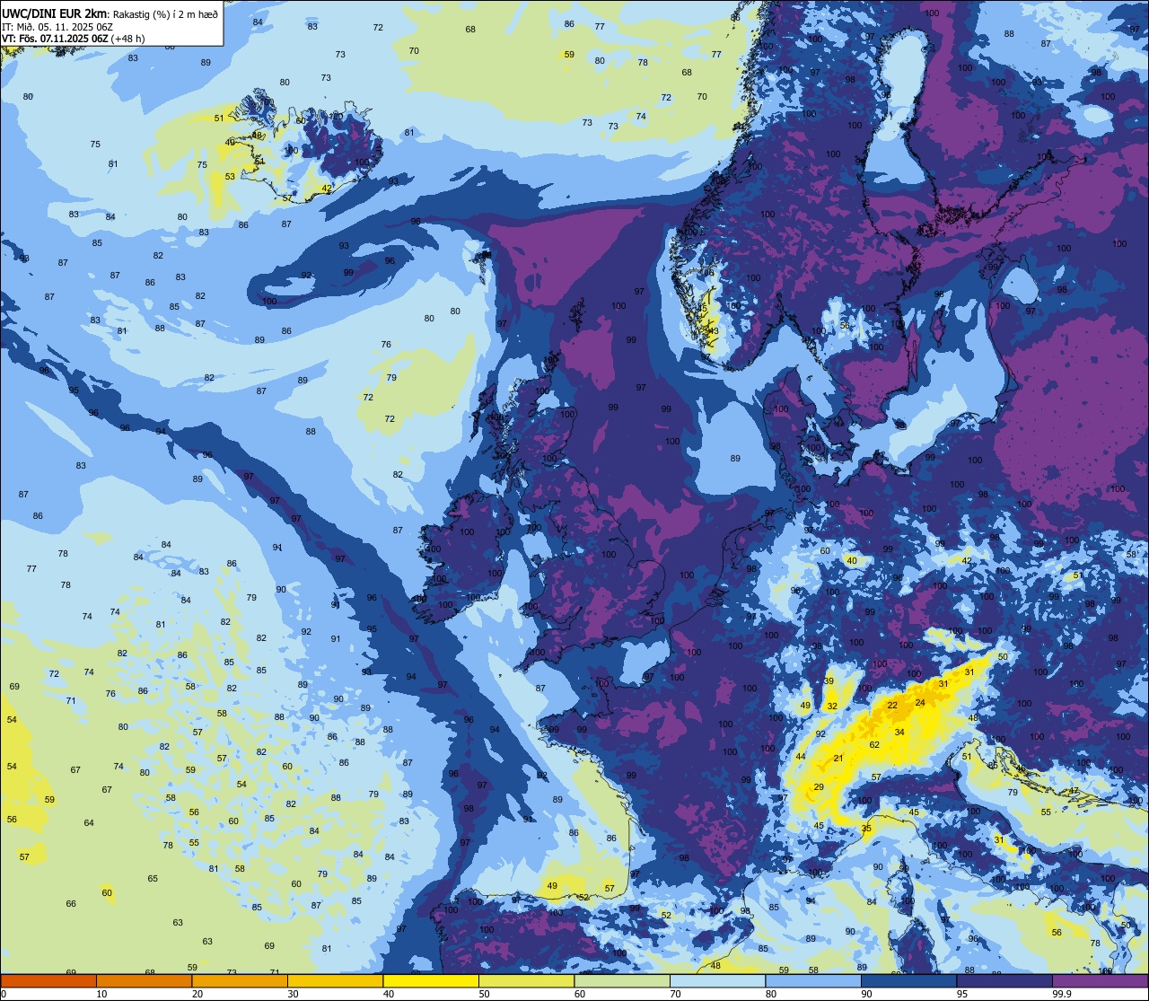
Task: Click the '32' humidity value on the map
Action: [x=832, y=707]
